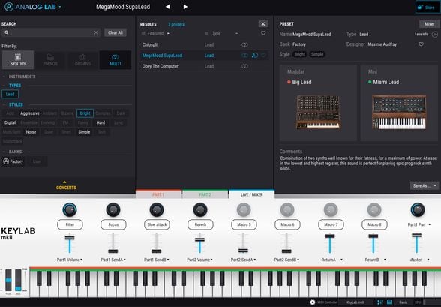
Task: Click inside the search input field
Action: click(x=51, y=32)
